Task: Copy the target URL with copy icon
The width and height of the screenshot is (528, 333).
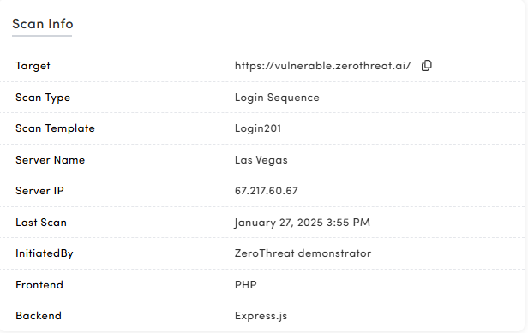Action: point(427,66)
